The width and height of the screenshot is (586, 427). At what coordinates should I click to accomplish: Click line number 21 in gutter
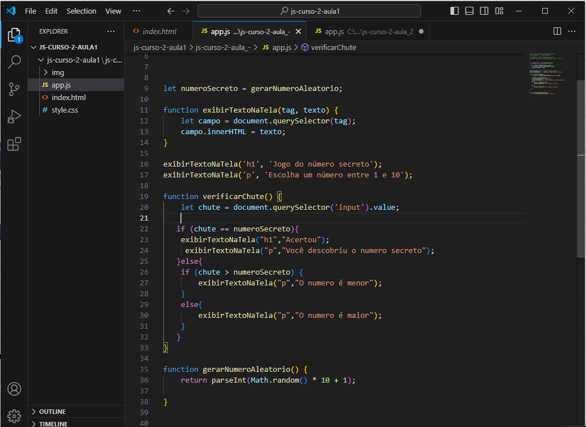point(144,218)
